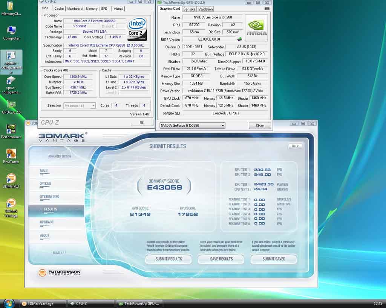The height and width of the screenshot is (308, 386).
Task: Open the MemoryXt folder desktop icon
Action: (11, 8)
